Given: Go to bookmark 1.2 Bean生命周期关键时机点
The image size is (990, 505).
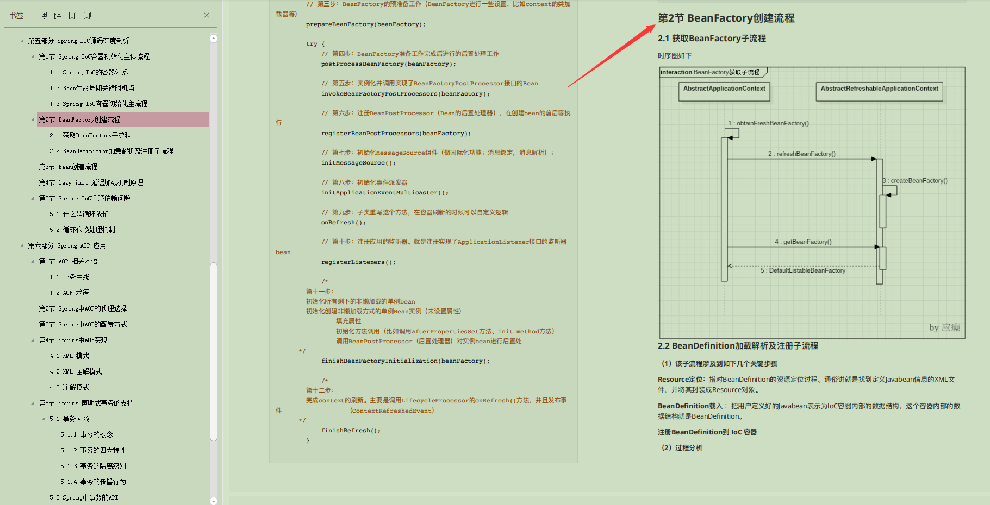Looking at the screenshot, I should pyautogui.click(x=92, y=88).
